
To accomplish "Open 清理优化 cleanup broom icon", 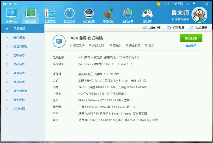I will click(x=108, y=16).
